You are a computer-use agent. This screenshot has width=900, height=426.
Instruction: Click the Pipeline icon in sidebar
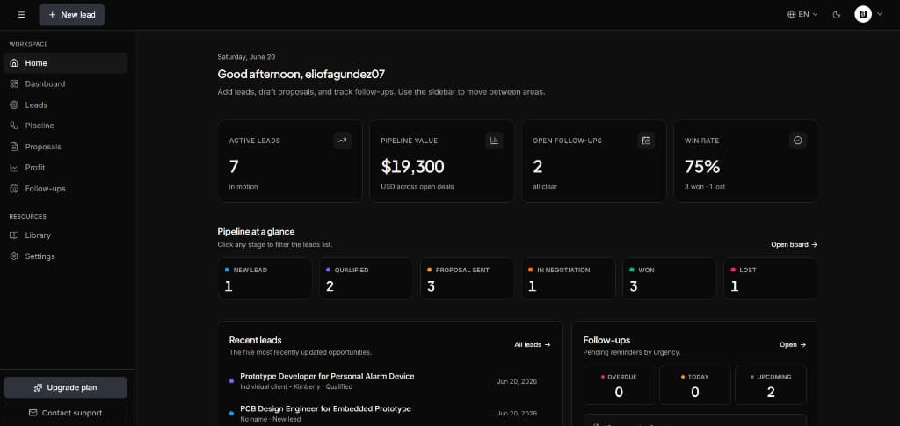click(x=14, y=126)
